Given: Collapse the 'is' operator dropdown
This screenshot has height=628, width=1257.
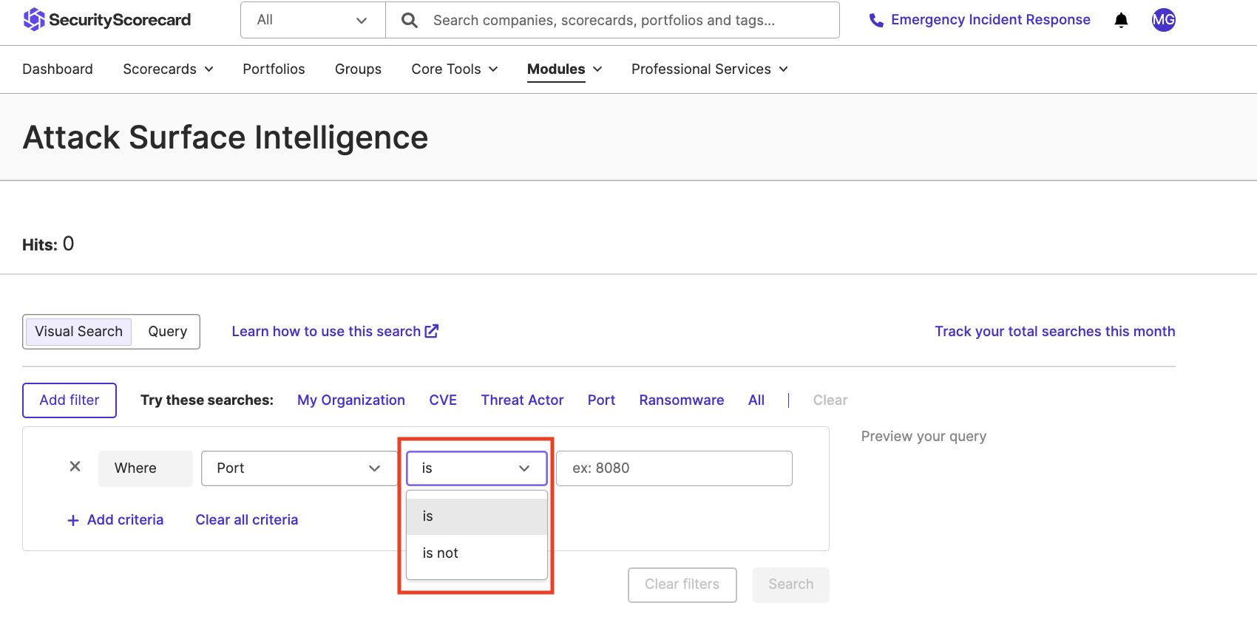Looking at the screenshot, I should coord(477,468).
